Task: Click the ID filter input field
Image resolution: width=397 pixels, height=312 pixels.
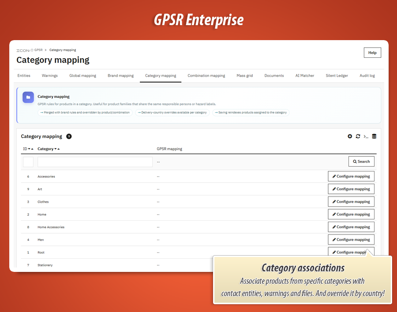Action: [28, 162]
